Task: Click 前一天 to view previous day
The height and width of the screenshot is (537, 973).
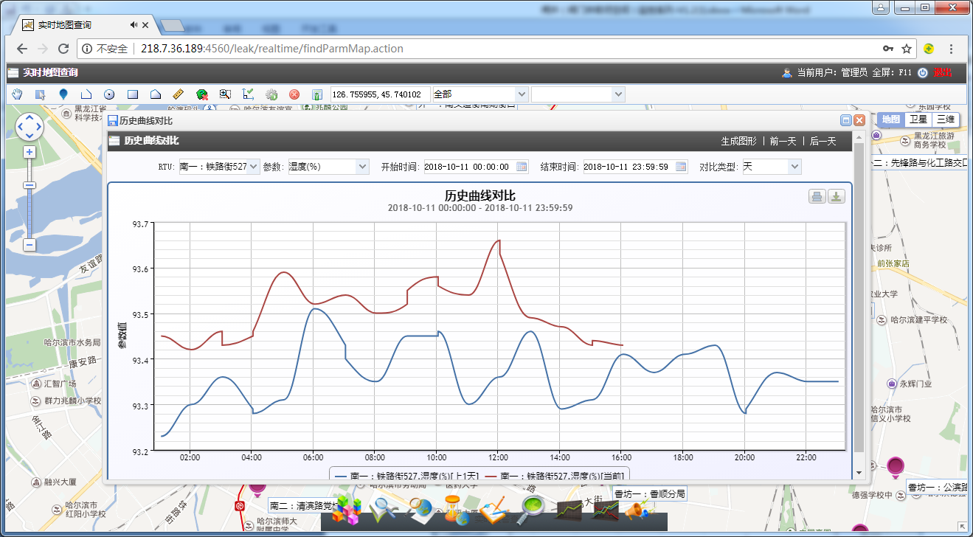Action: 783,141
